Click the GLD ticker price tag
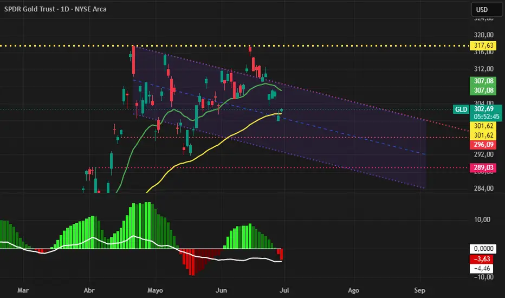The height and width of the screenshot is (298, 505). tap(461, 109)
